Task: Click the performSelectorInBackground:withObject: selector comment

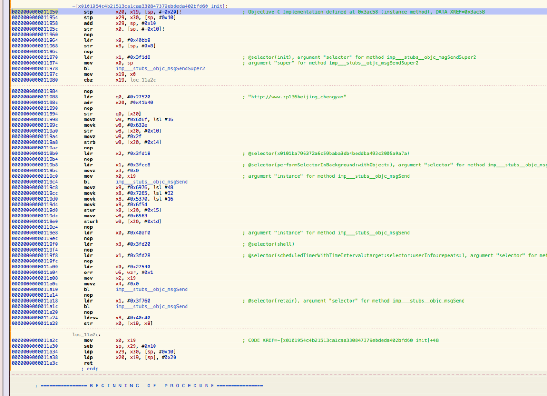Action: (x=395, y=165)
